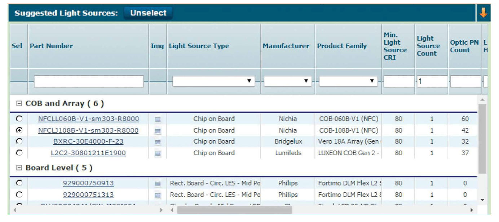Click Optic PN Count value 32
This screenshot has height=222, width=499.
(x=465, y=142)
